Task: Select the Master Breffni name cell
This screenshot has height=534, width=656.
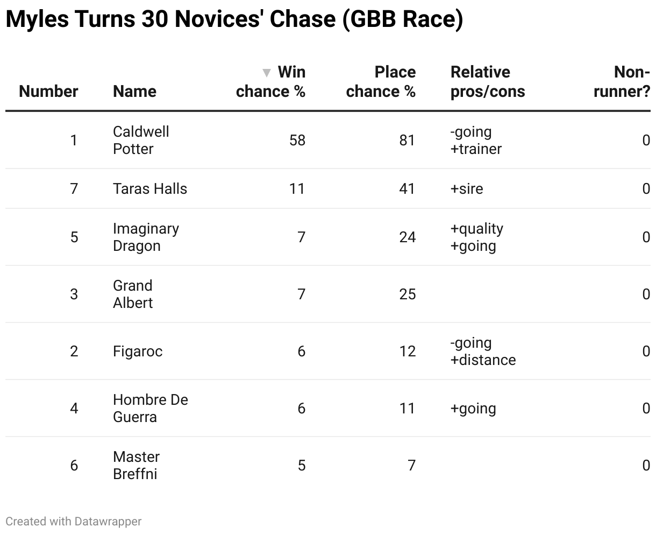Action: [136, 465]
